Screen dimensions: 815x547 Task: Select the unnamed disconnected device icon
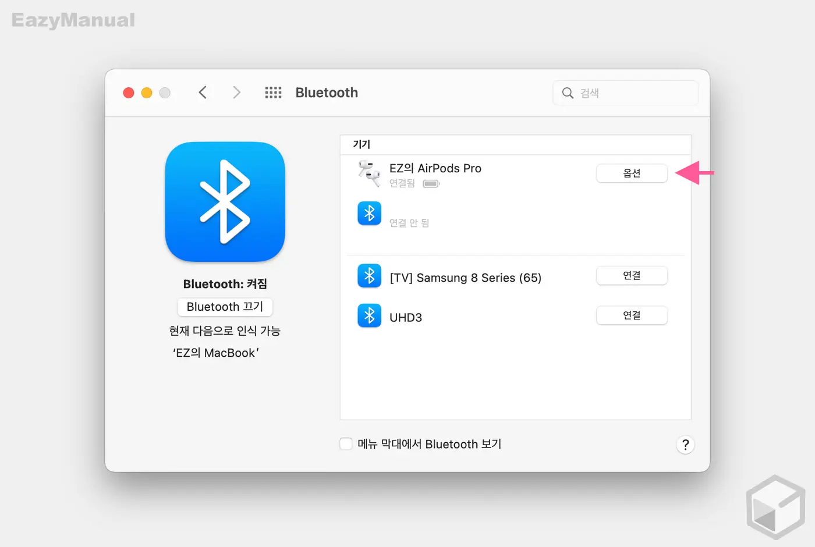369,214
